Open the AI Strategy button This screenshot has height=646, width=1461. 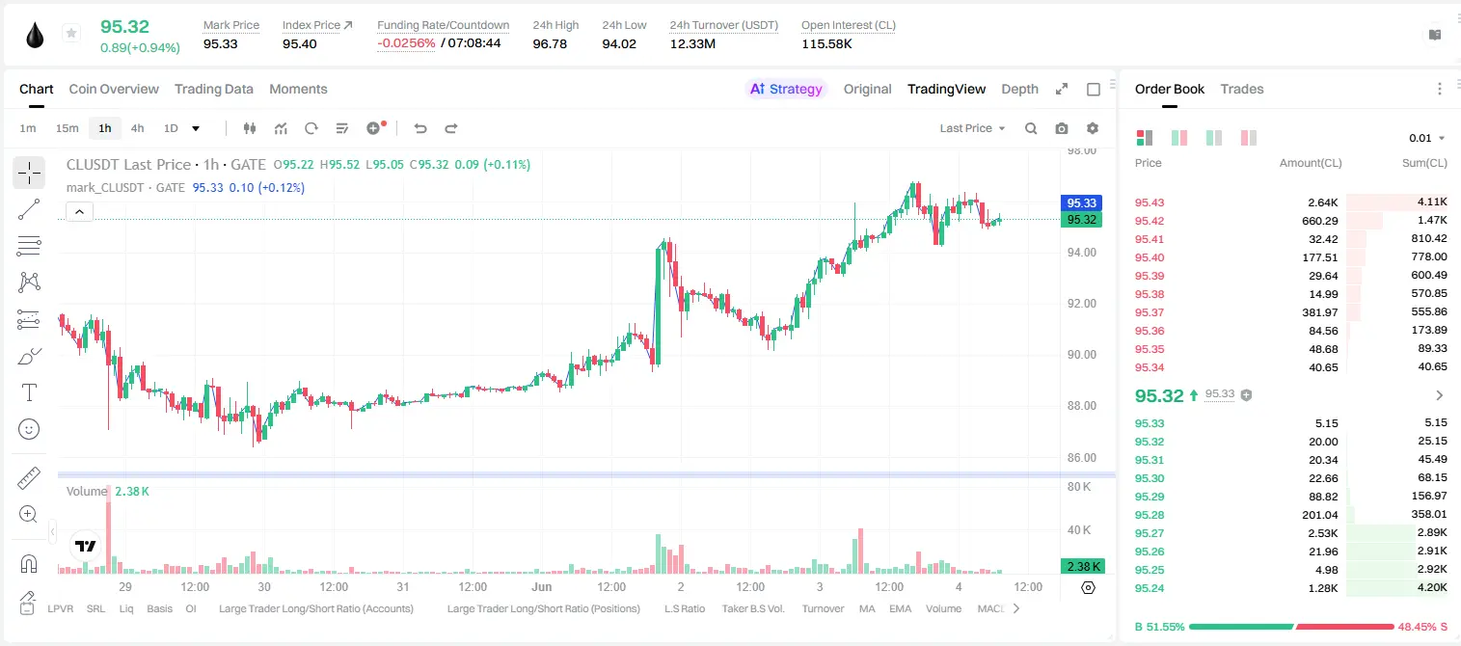click(x=786, y=89)
